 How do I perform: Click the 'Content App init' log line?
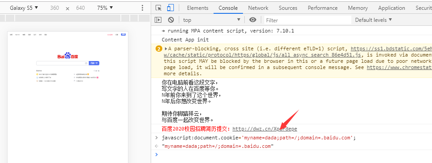tap(185, 40)
